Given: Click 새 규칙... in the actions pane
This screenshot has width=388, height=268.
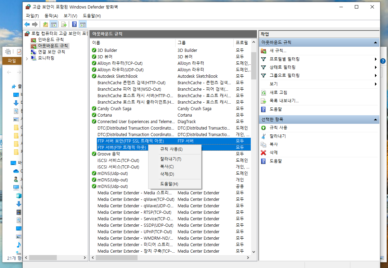Looking at the screenshot, I should [x=278, y=50].
